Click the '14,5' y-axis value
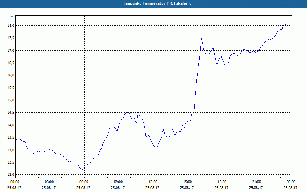The image size is (307, 192). coord(11,113)
